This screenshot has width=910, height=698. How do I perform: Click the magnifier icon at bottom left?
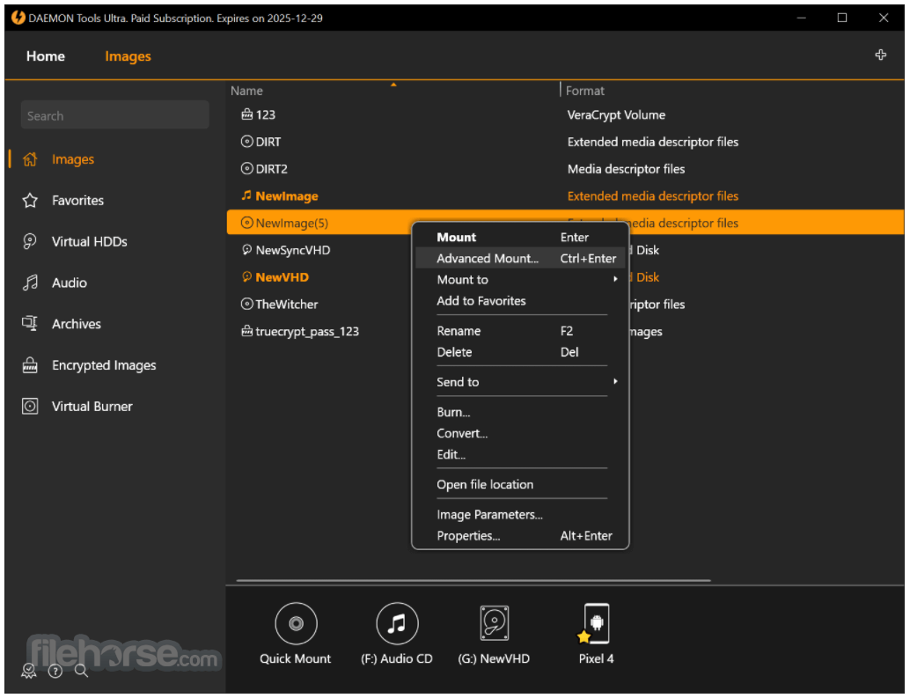81,672
